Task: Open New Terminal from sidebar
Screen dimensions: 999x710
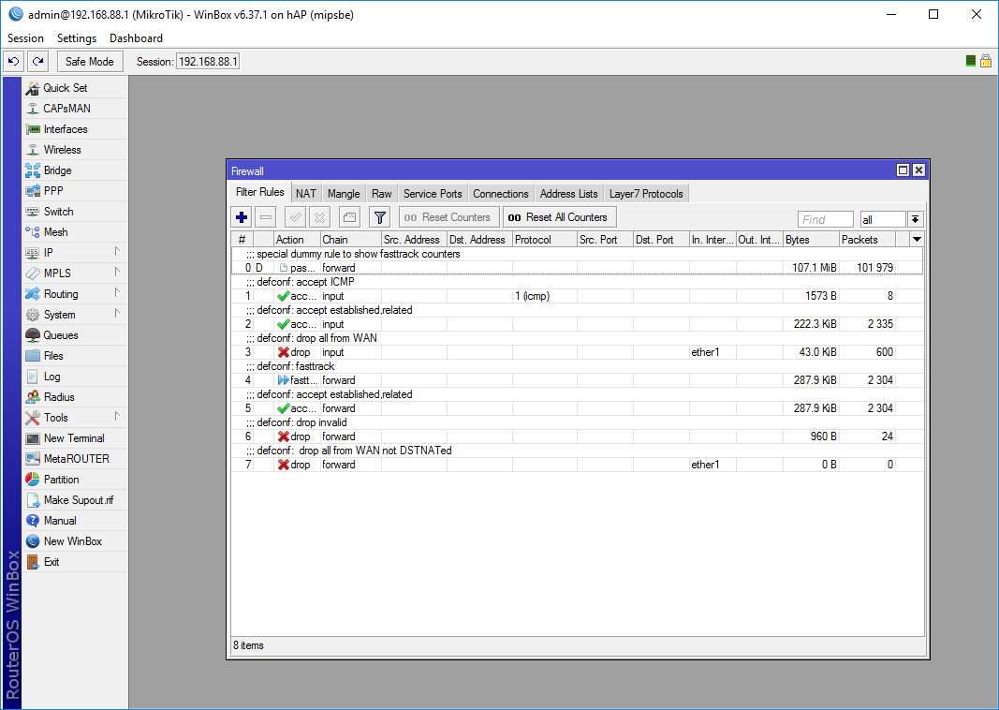Action: 75,438
